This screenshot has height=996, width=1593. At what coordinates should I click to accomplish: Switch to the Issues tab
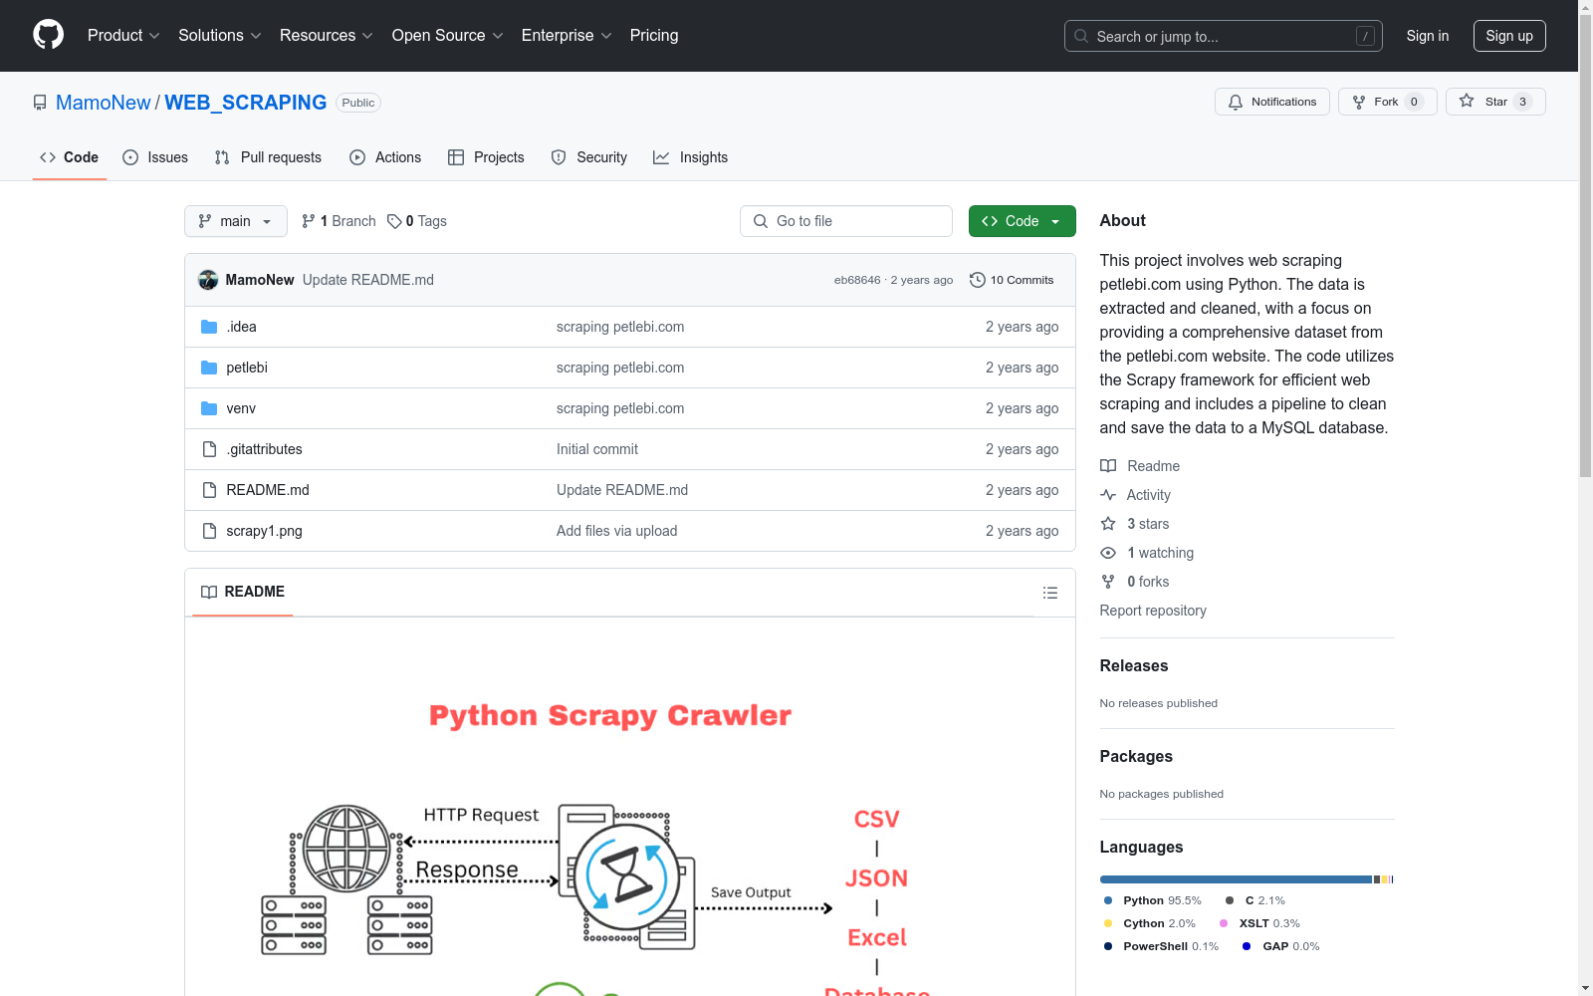point(155,157)
